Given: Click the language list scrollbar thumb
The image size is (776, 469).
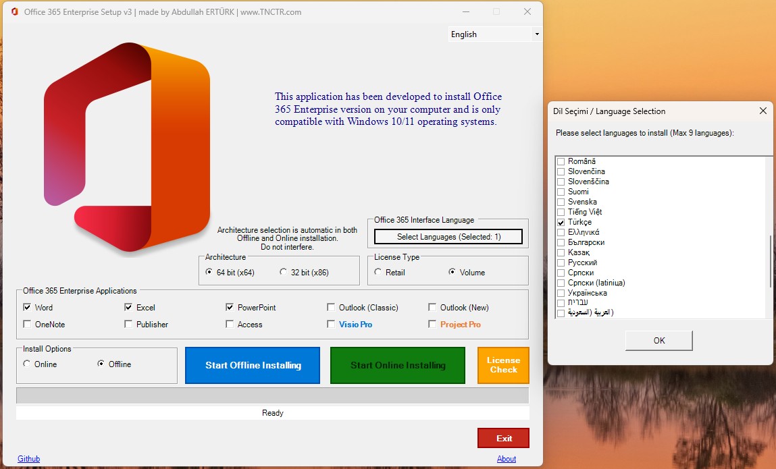Looking at the screenshot, I should pos(769,261).
